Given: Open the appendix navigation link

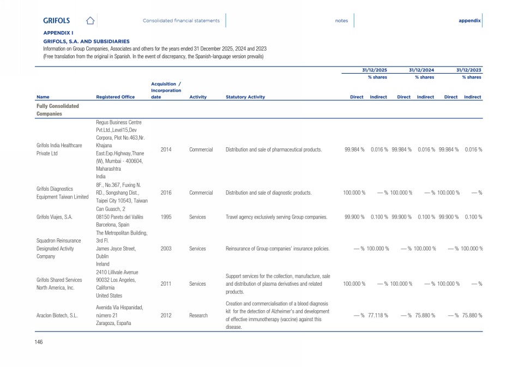Looking at the screenshot, I should (469, 21).
